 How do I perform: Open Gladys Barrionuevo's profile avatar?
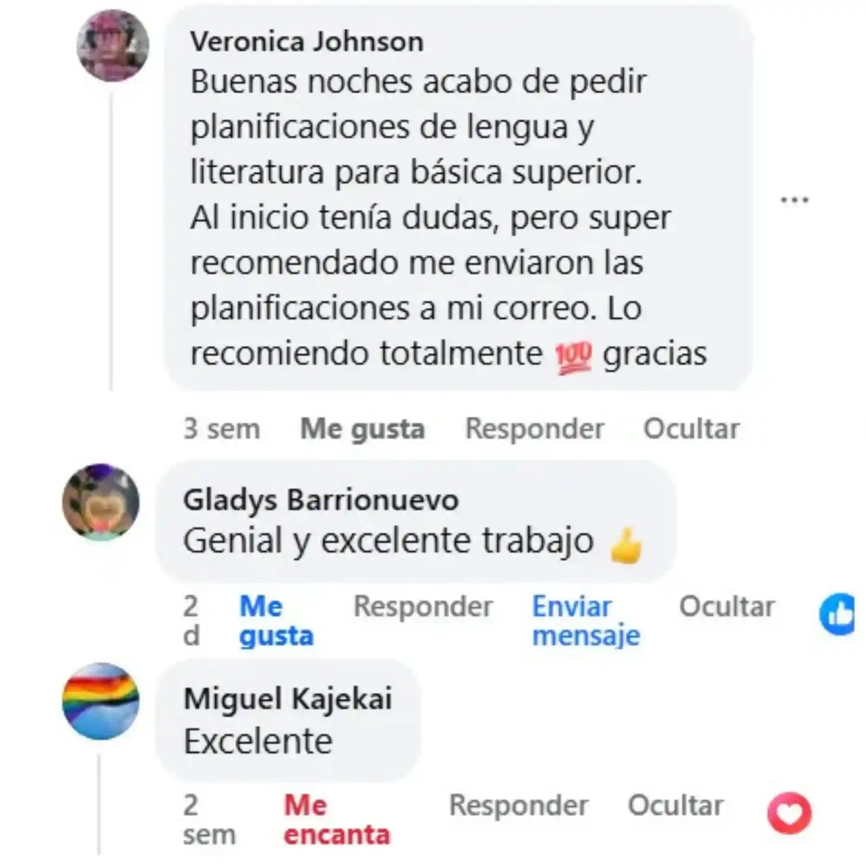click(x=101, y=502)
